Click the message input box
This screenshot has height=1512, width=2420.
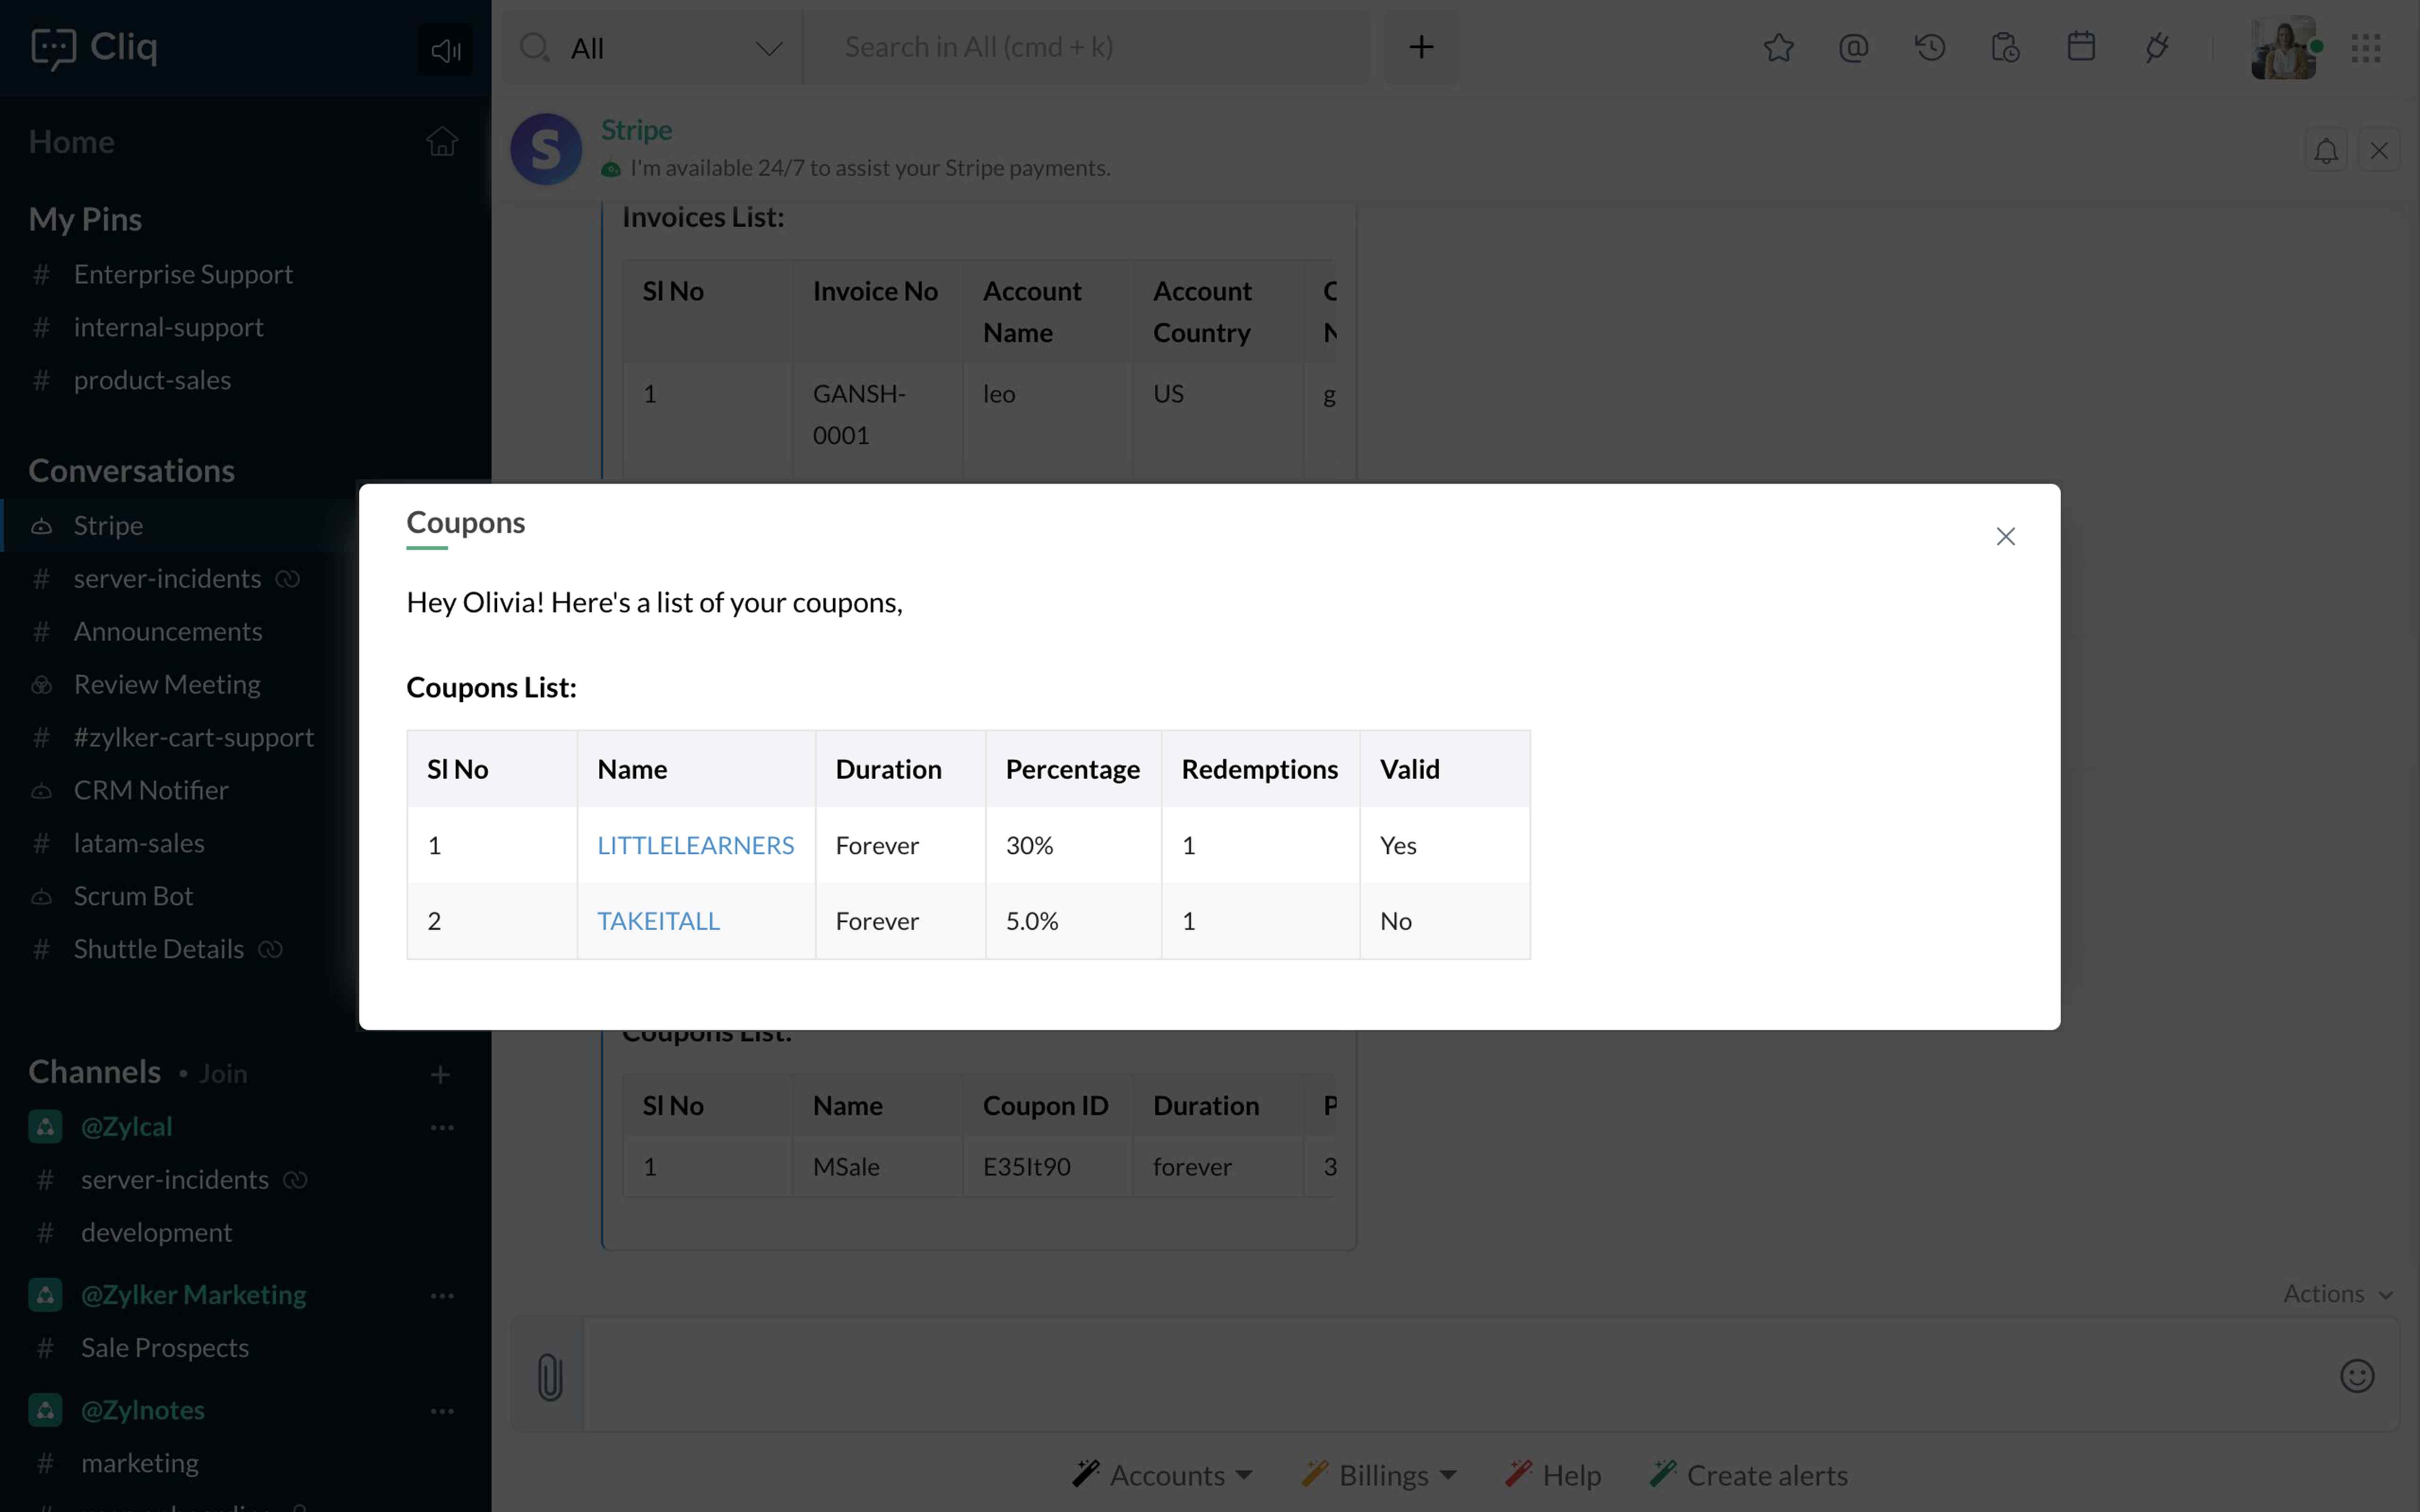(1450, 1374)
